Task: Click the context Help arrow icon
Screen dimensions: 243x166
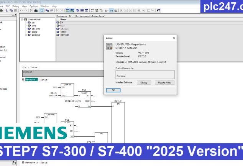Action: click(x=158, y=10)
